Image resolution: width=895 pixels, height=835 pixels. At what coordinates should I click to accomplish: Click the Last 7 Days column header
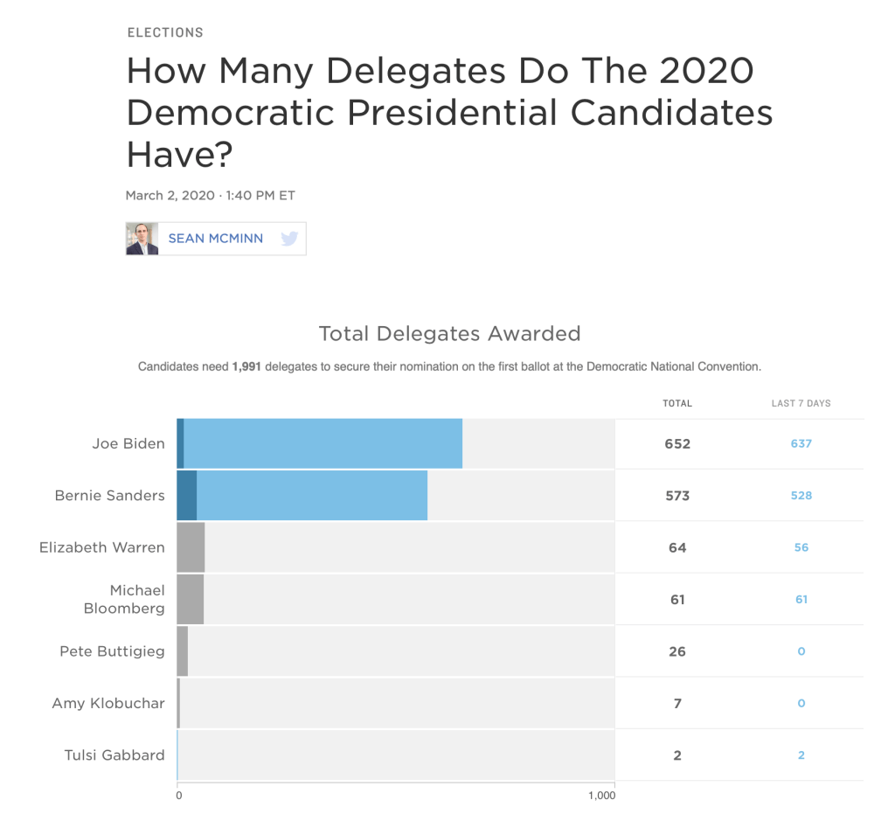point(801,404)
